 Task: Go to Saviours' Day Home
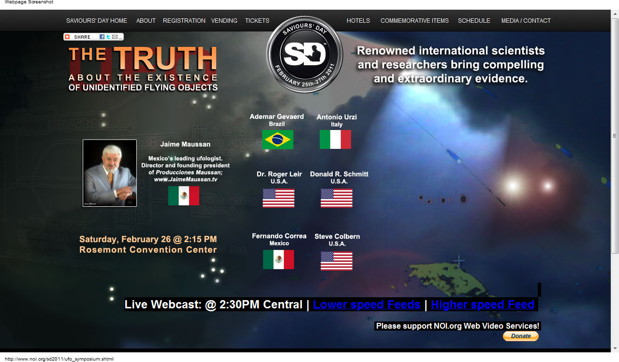(x=97, y=21)
